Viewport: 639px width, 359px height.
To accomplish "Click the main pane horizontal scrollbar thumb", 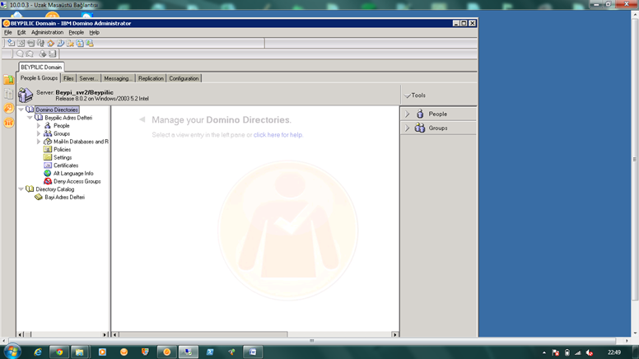I will tap(203, 334).
